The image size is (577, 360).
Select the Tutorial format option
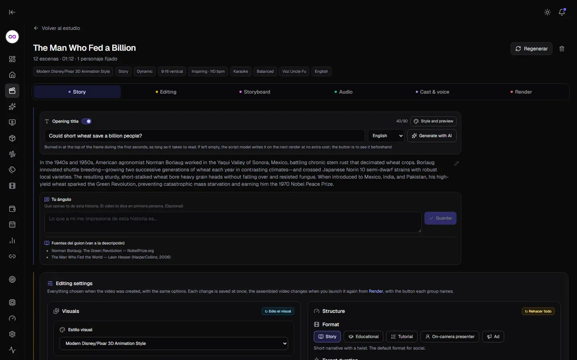pyautogui.click(x=402, y=337)
